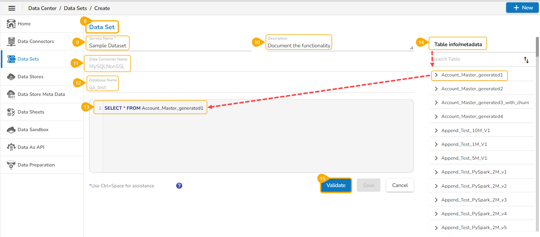540x237 pixels.
Task: Open the hamburger navigation menu
Action: (12, 8)
